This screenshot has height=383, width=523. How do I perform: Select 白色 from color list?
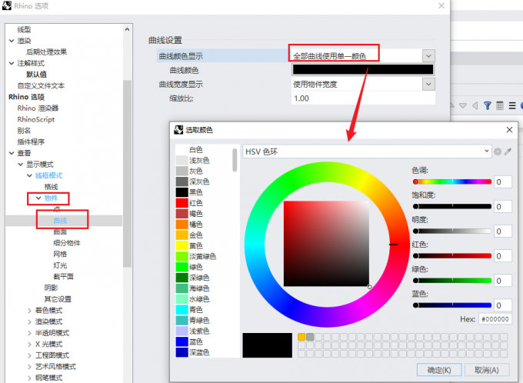[196, 149]
